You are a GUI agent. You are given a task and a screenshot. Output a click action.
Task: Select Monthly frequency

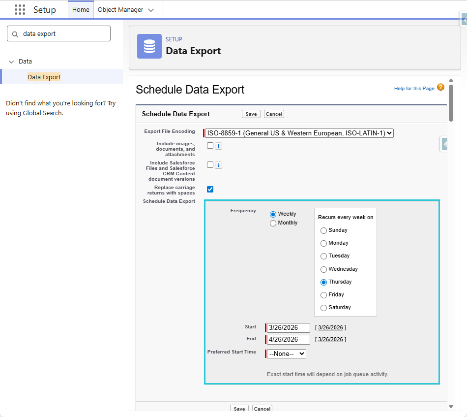point(273,223)
